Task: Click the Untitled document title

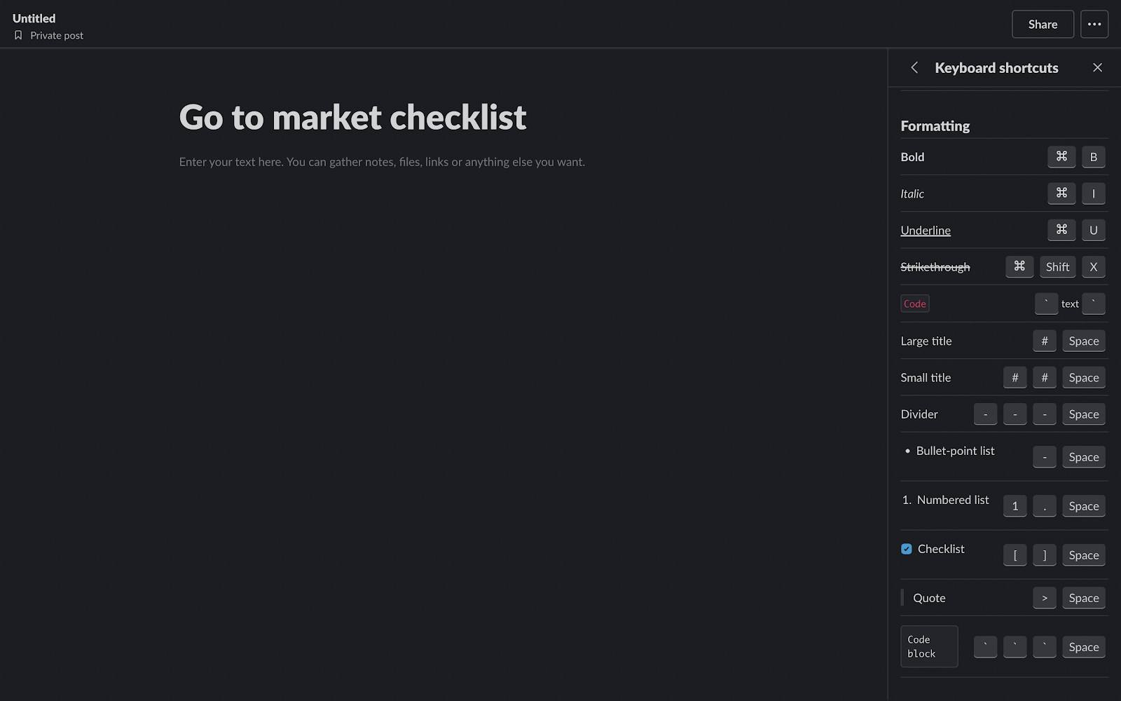Action: coord(34,18)
